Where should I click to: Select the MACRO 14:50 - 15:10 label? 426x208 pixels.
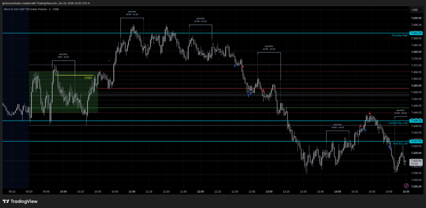[400, 111]
